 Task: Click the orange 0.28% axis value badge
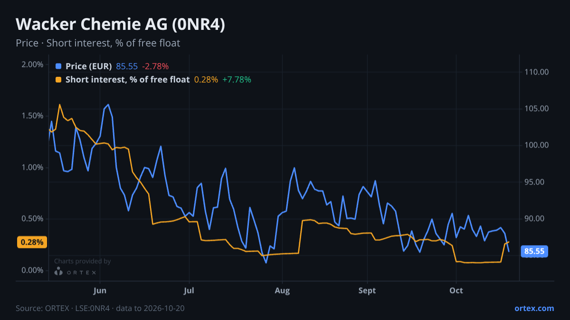pos(32,242)
